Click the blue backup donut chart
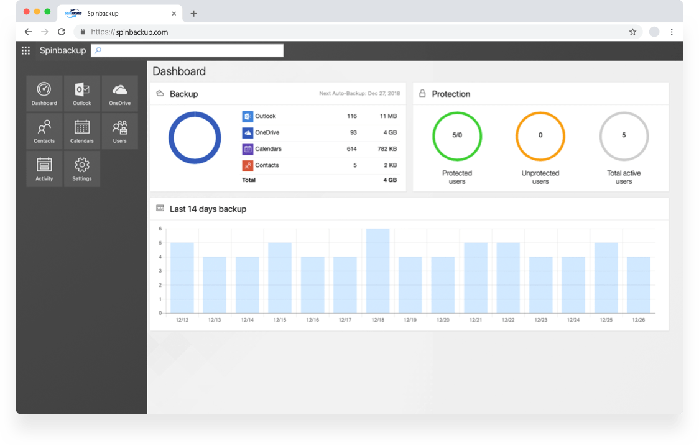This screenshot has width=699, height=446. tap(195, 137)
